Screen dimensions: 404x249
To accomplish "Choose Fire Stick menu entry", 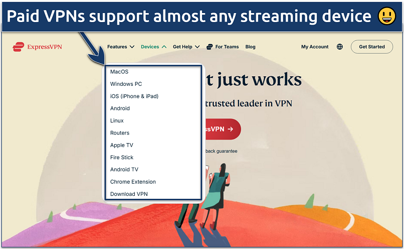I will [x=122, y=158].
